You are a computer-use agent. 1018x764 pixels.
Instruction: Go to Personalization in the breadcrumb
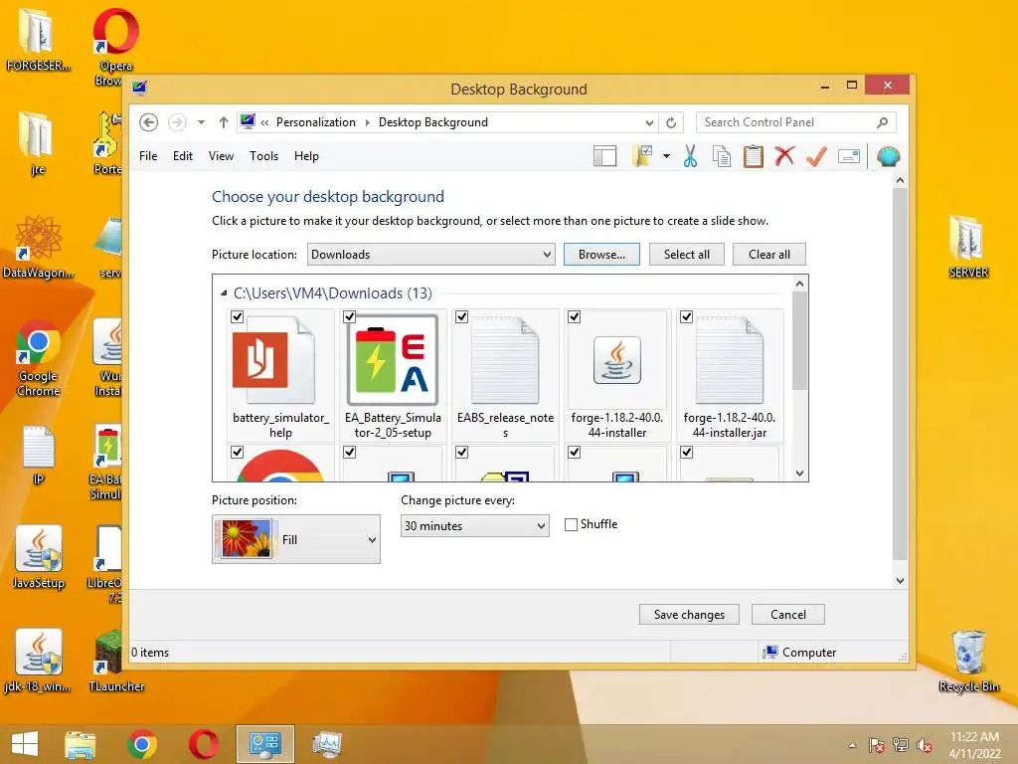point(315,122)
